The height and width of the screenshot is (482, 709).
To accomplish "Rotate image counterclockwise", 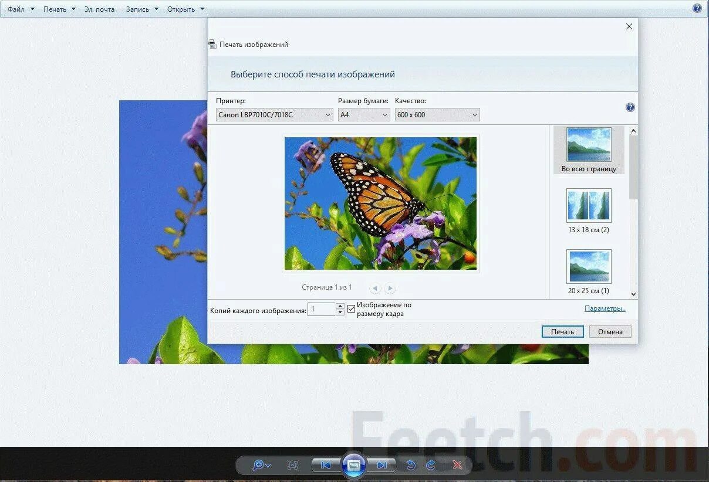I will (x=411, y=465).
